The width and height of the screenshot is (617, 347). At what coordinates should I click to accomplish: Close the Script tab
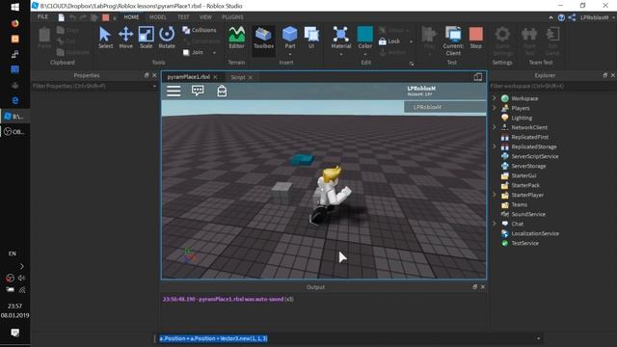click(251, 77)
